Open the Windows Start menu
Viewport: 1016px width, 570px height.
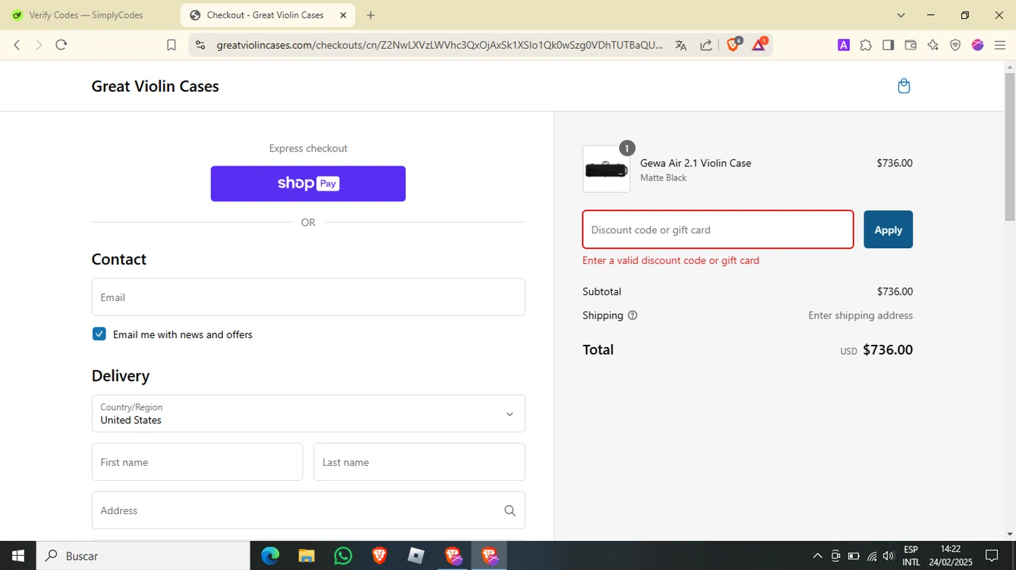click(18, 556)
